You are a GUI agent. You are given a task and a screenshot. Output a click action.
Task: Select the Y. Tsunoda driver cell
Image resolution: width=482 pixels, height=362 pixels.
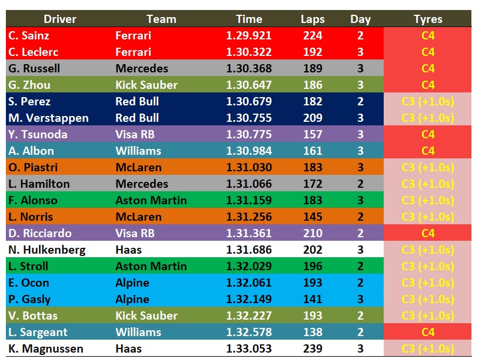(38, 134)
